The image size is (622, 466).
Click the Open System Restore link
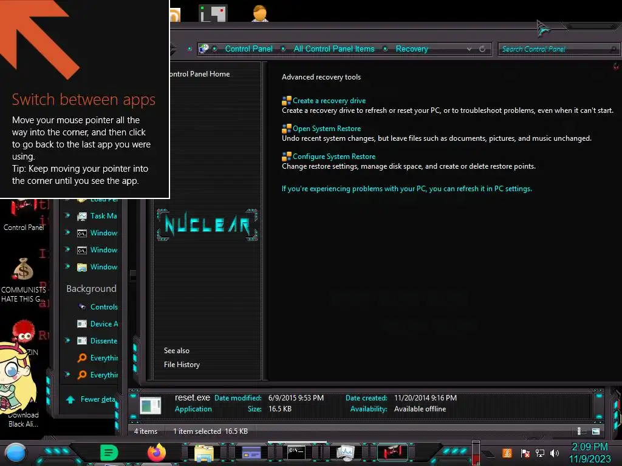[x=327, y=129]
